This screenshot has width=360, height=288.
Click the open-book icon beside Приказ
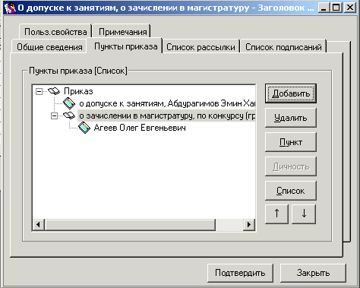54,91
